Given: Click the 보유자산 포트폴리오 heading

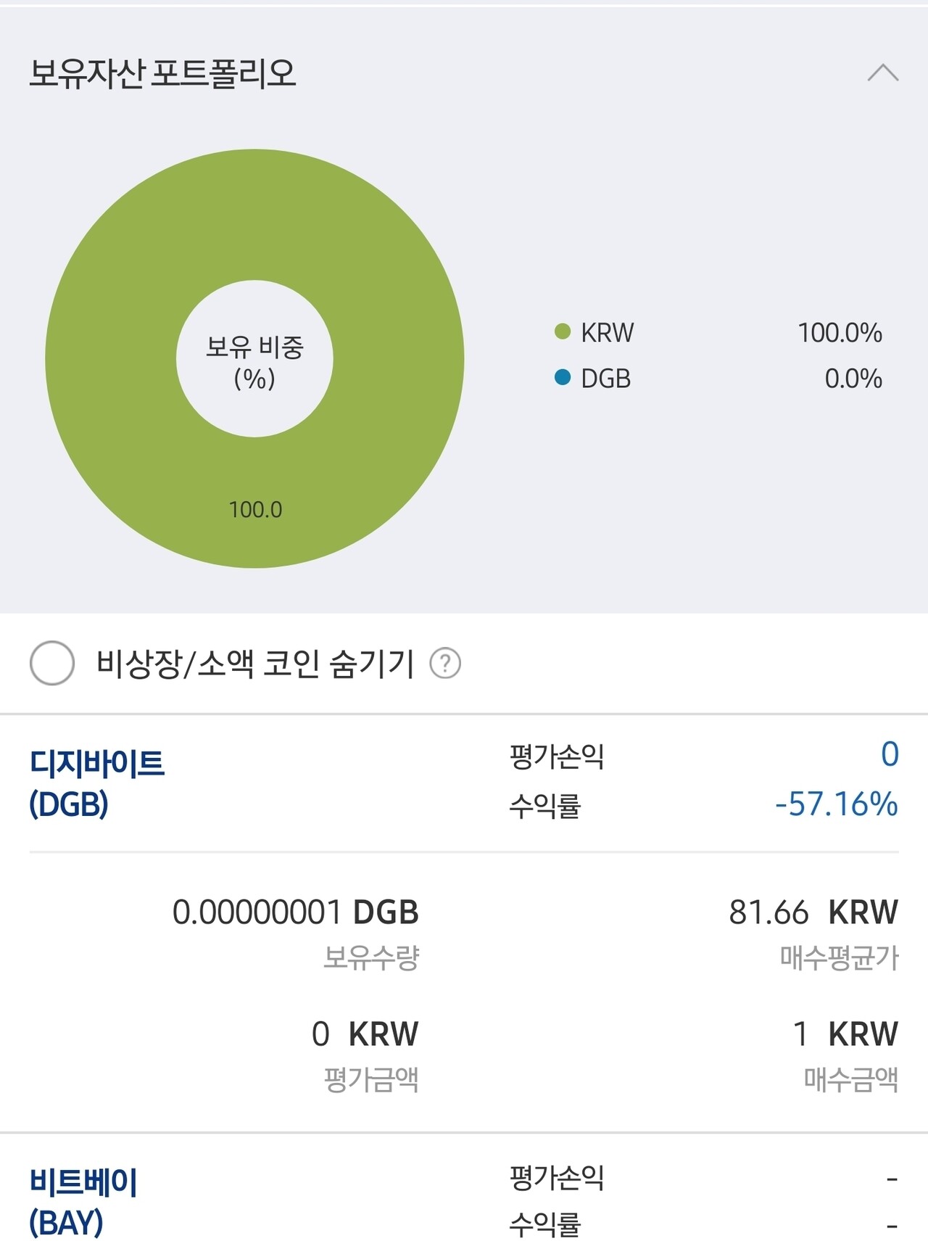Looking at the screenshot, I should pos(163,73).
